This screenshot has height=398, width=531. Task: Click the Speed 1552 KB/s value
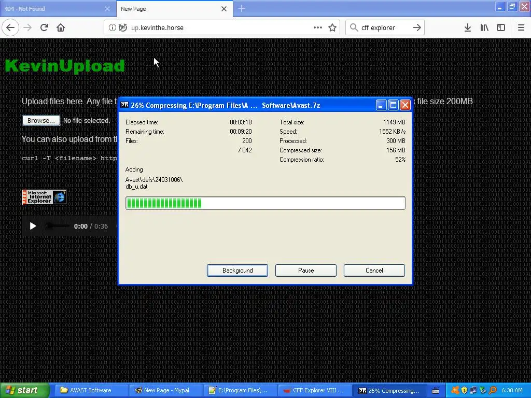point(392,132)
